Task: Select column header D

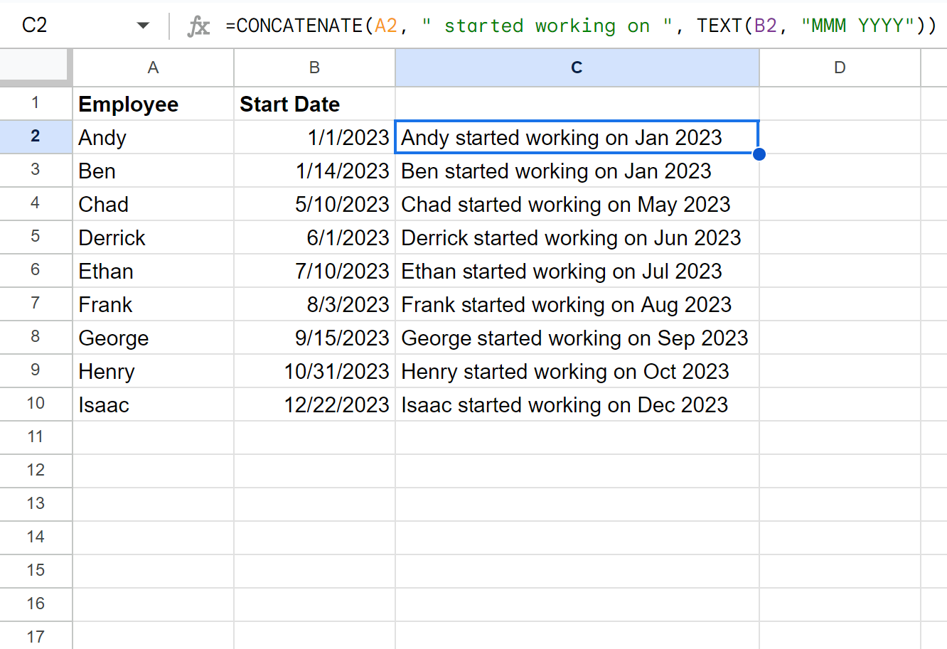Action: pos(840,67)
